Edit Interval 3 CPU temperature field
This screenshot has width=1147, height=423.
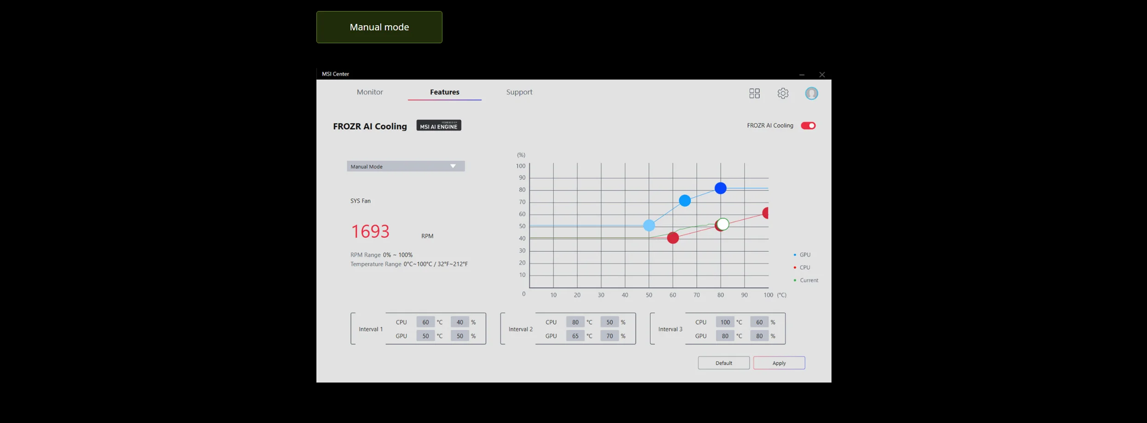(x=725, y=322)
